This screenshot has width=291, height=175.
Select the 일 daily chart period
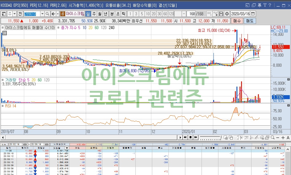coord(88,14)
